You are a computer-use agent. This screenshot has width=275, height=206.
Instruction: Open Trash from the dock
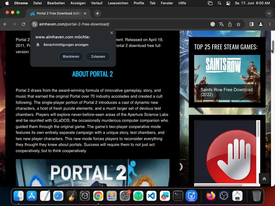pyautogui.click(x=256, y=196)
